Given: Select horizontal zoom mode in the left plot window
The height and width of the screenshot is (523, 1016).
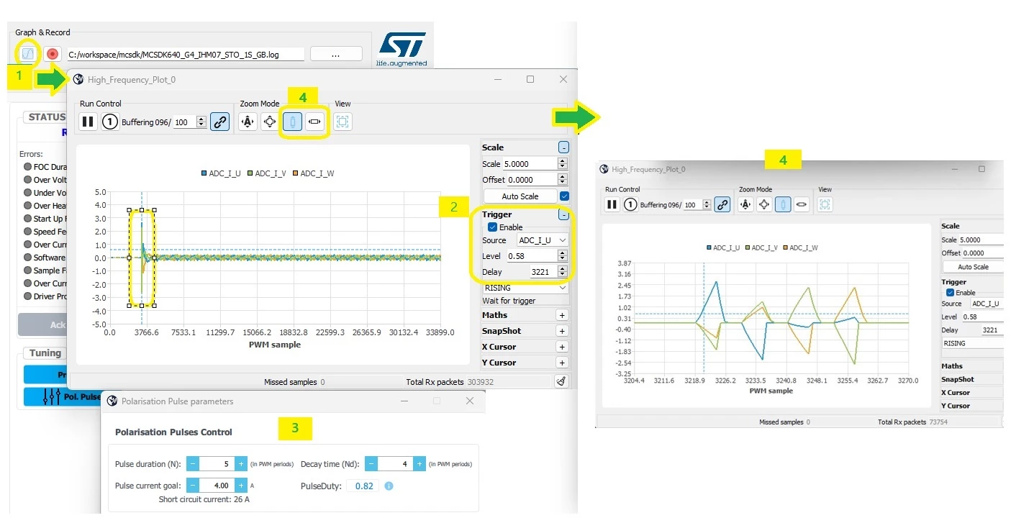Looking at the screenshot, I should [x=315, y=122].
